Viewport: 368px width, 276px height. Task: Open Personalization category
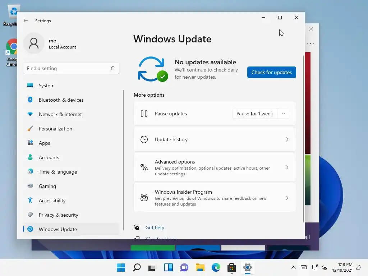point(71,128)
